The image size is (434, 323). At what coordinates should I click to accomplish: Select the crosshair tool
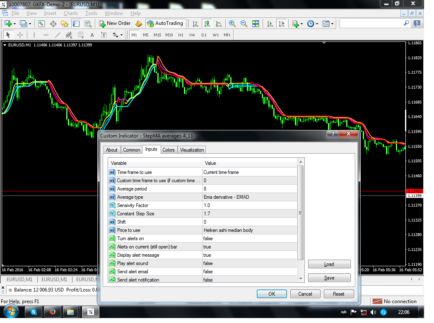20,35
